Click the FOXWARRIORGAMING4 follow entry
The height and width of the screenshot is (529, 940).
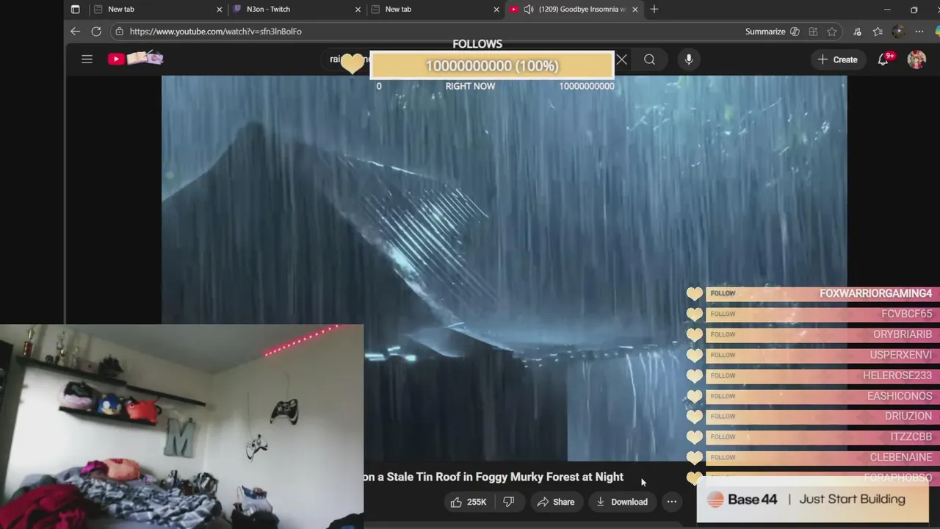[x=813, y=293]
